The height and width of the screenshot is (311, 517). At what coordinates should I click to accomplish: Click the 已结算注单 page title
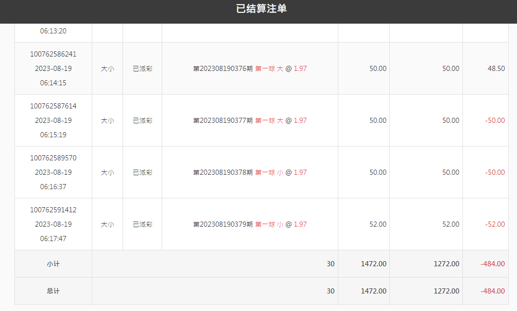pos(261,9)
